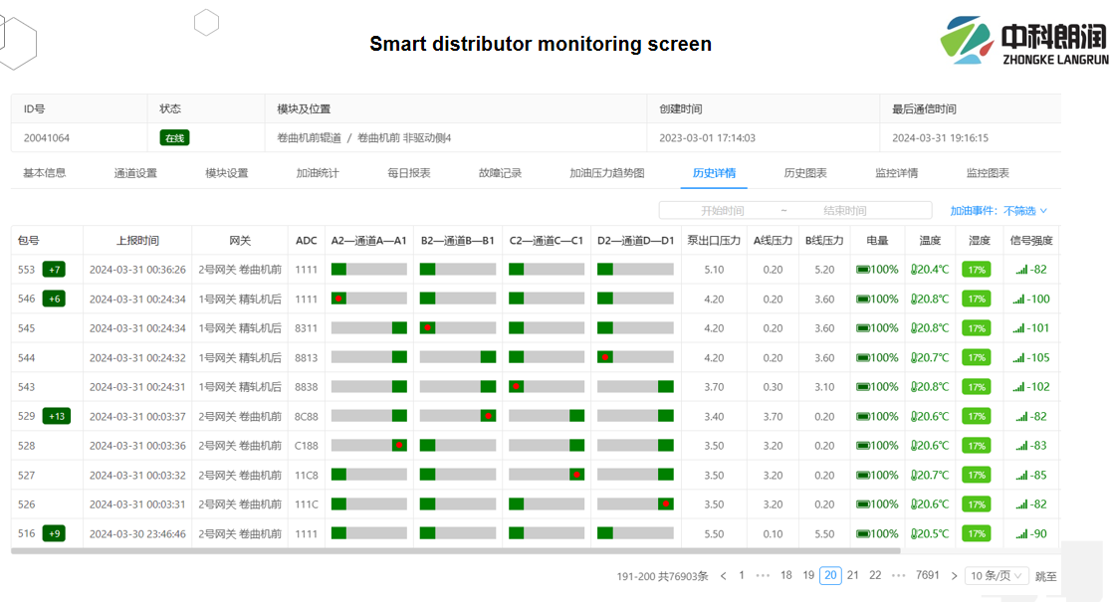The width and height of the screenshot is (1110, 602).
Task: Switch to the 故障记录 tab
Action: point(500,173)
